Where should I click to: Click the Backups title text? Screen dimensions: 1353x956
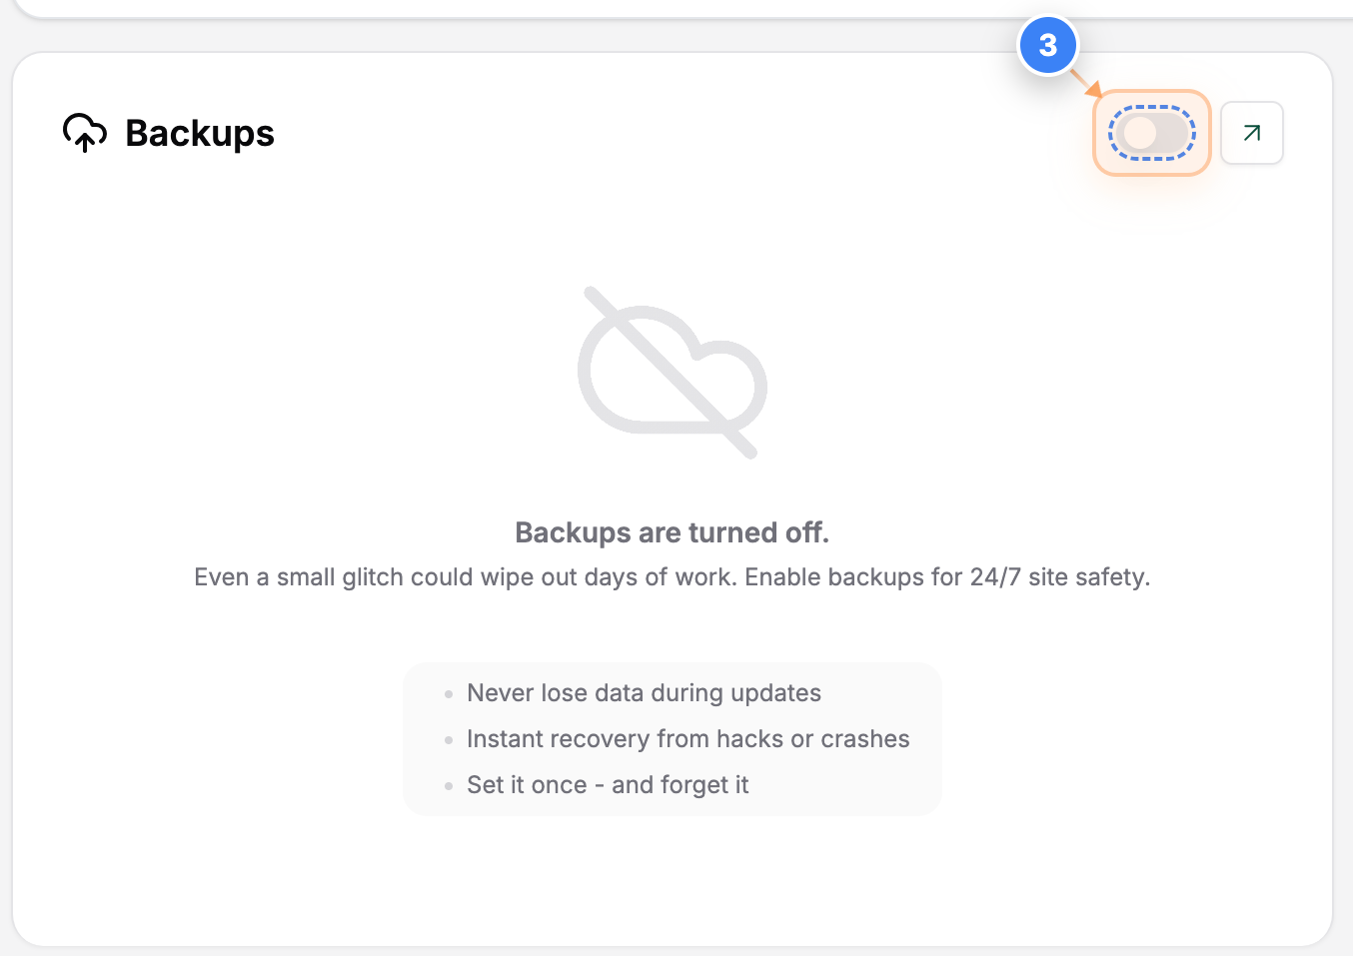[x=199, y=133]
